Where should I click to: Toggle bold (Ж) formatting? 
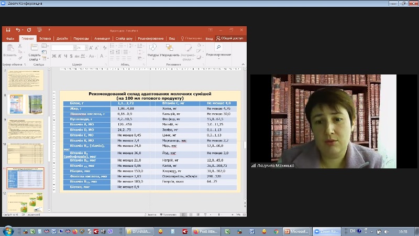53,56
